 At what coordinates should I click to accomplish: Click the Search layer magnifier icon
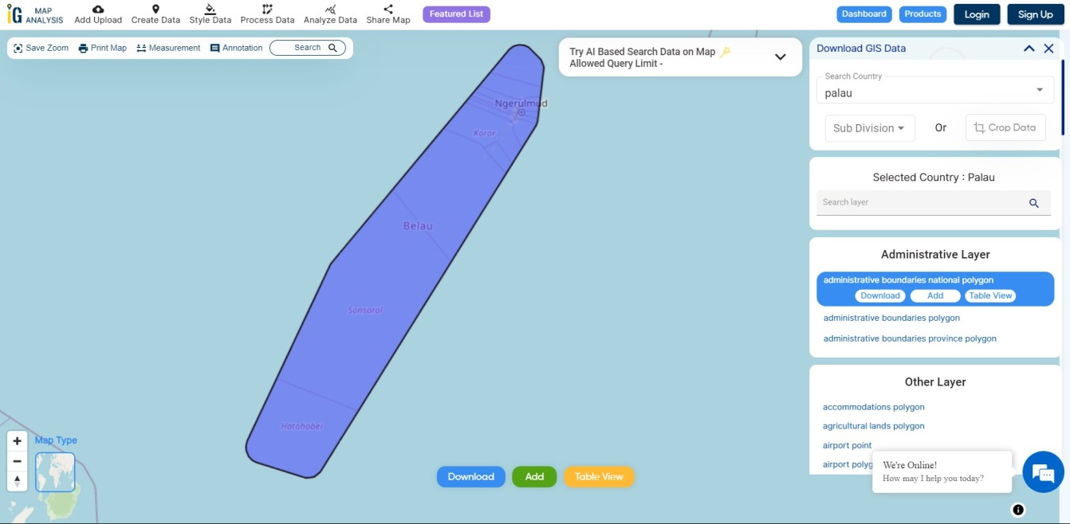click(x=1034, y=203)
